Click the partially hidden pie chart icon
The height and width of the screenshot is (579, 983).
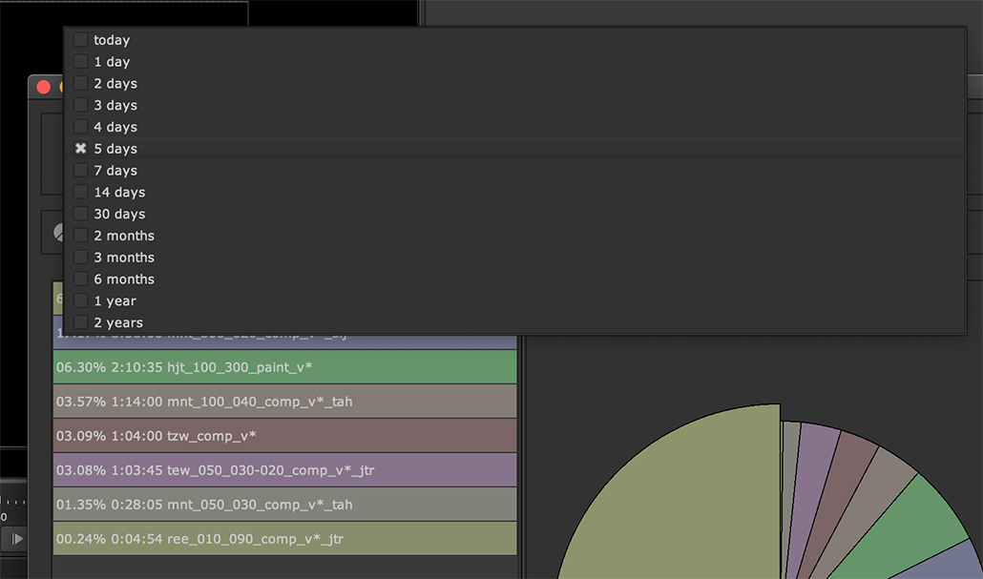(58, 233)
